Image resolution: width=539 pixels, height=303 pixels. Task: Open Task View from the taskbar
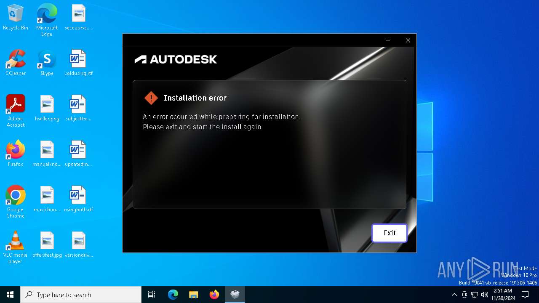pos(152,295)
